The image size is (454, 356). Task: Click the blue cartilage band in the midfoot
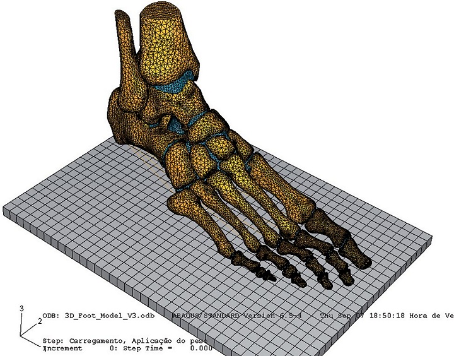[203, 120]
